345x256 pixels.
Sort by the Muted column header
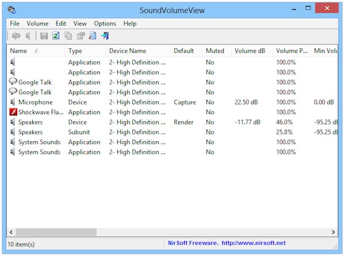217,51
